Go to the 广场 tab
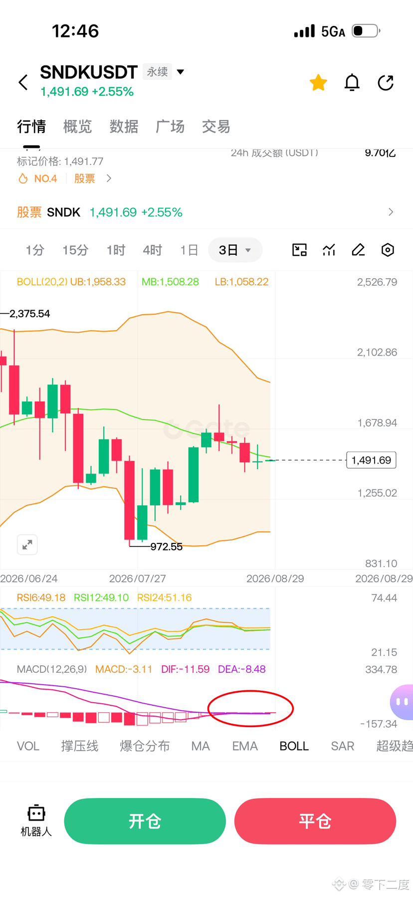413x897 pixels. click(x=170, y=126)
